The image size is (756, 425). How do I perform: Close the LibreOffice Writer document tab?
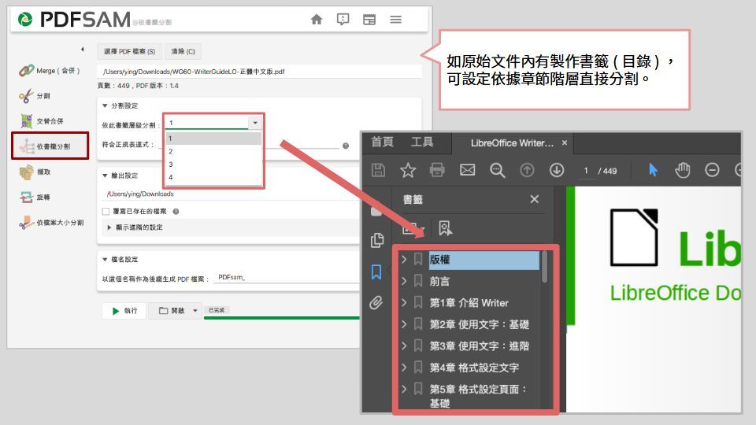(565, 142)
